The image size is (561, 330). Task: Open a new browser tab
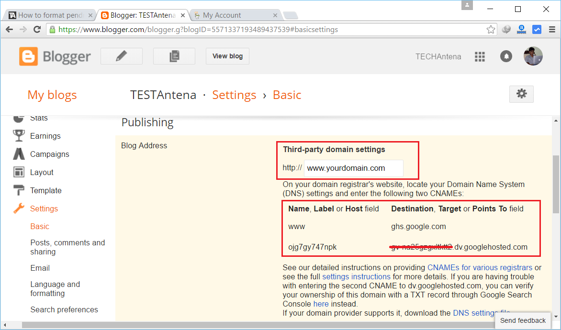tap(290, 15)
